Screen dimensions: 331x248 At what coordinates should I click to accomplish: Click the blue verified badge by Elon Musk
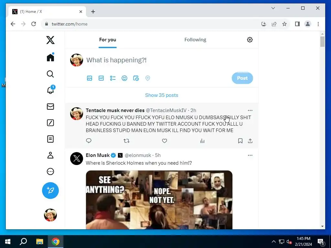click(x=113, y=155)
